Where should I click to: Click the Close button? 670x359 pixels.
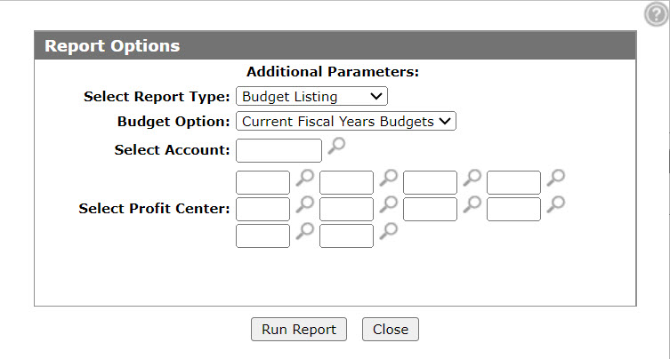(x=391, y=329)
